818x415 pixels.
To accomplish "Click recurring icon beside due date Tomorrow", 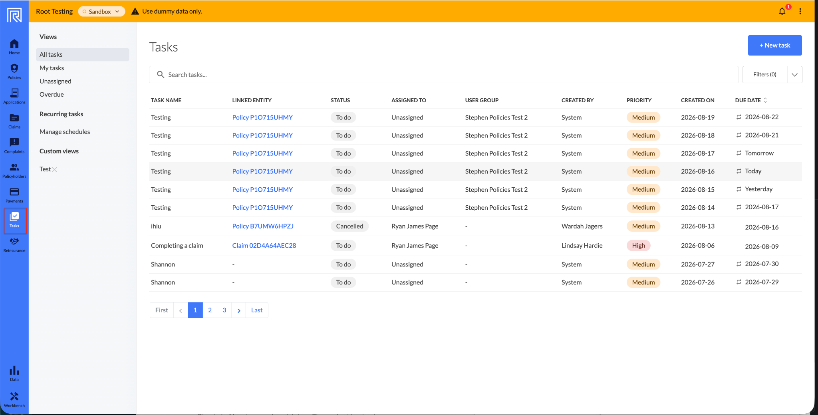I will tap(739, 153).
